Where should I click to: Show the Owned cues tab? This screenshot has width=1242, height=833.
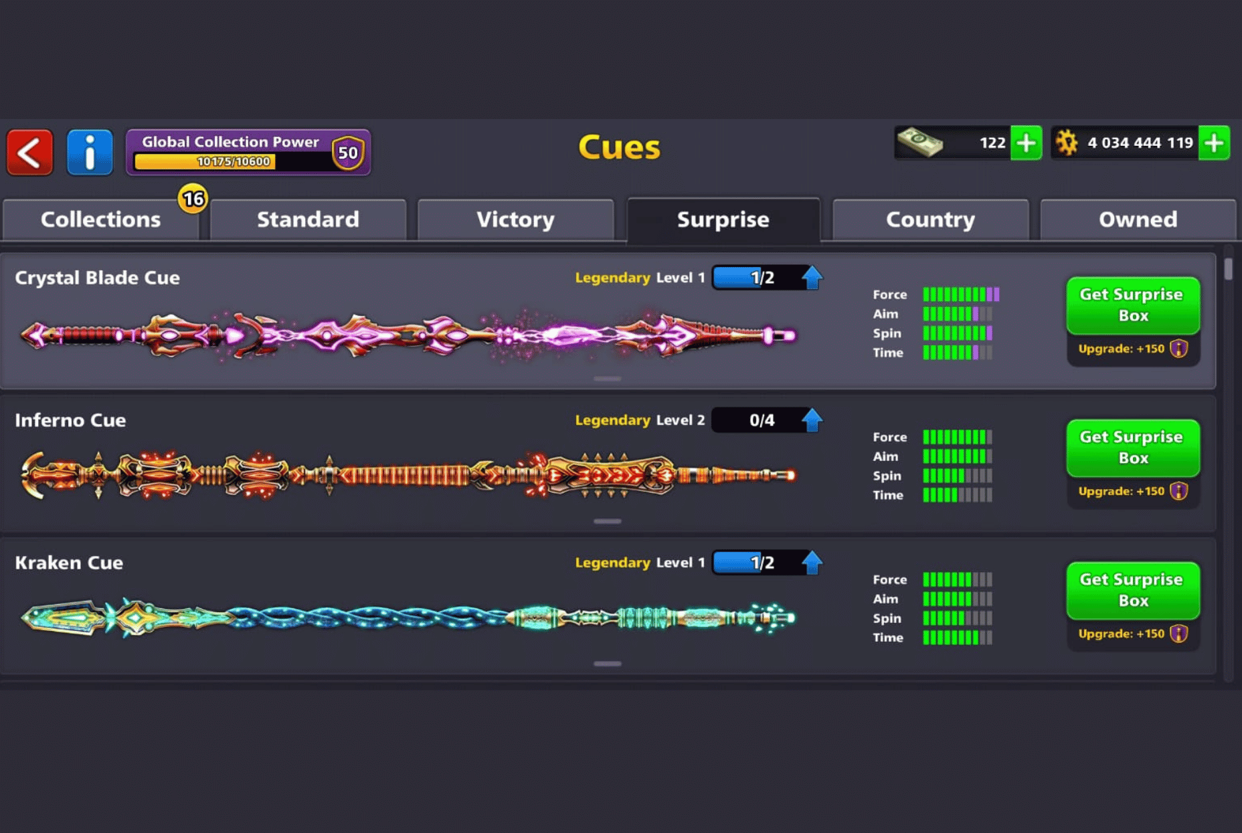pyautogui.click(x=1138, y=219)
